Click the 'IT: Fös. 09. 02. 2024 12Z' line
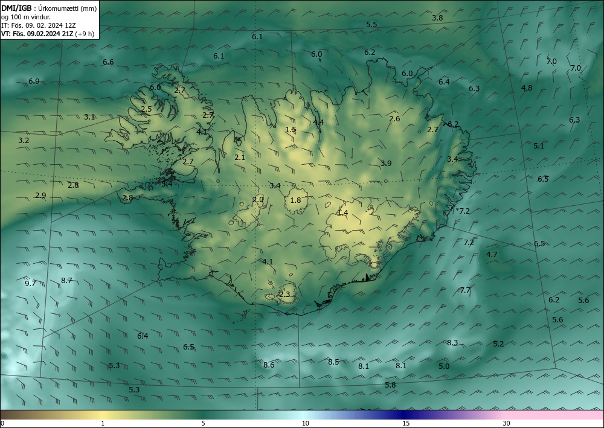The height and width of the screenshot is (428, 604). (39, 25)
